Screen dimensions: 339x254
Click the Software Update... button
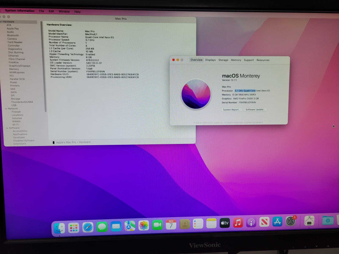coord(255,110)
